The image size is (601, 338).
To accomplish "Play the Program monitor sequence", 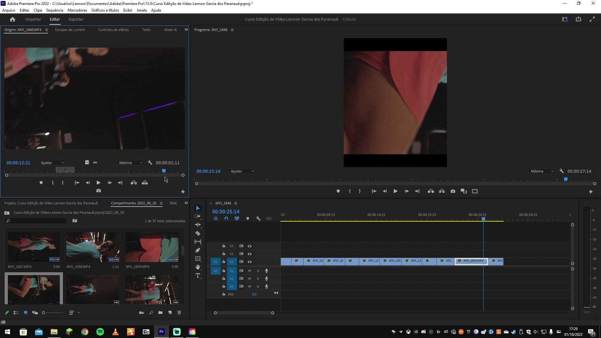I will pyautogui.click(x=395, y=191).
